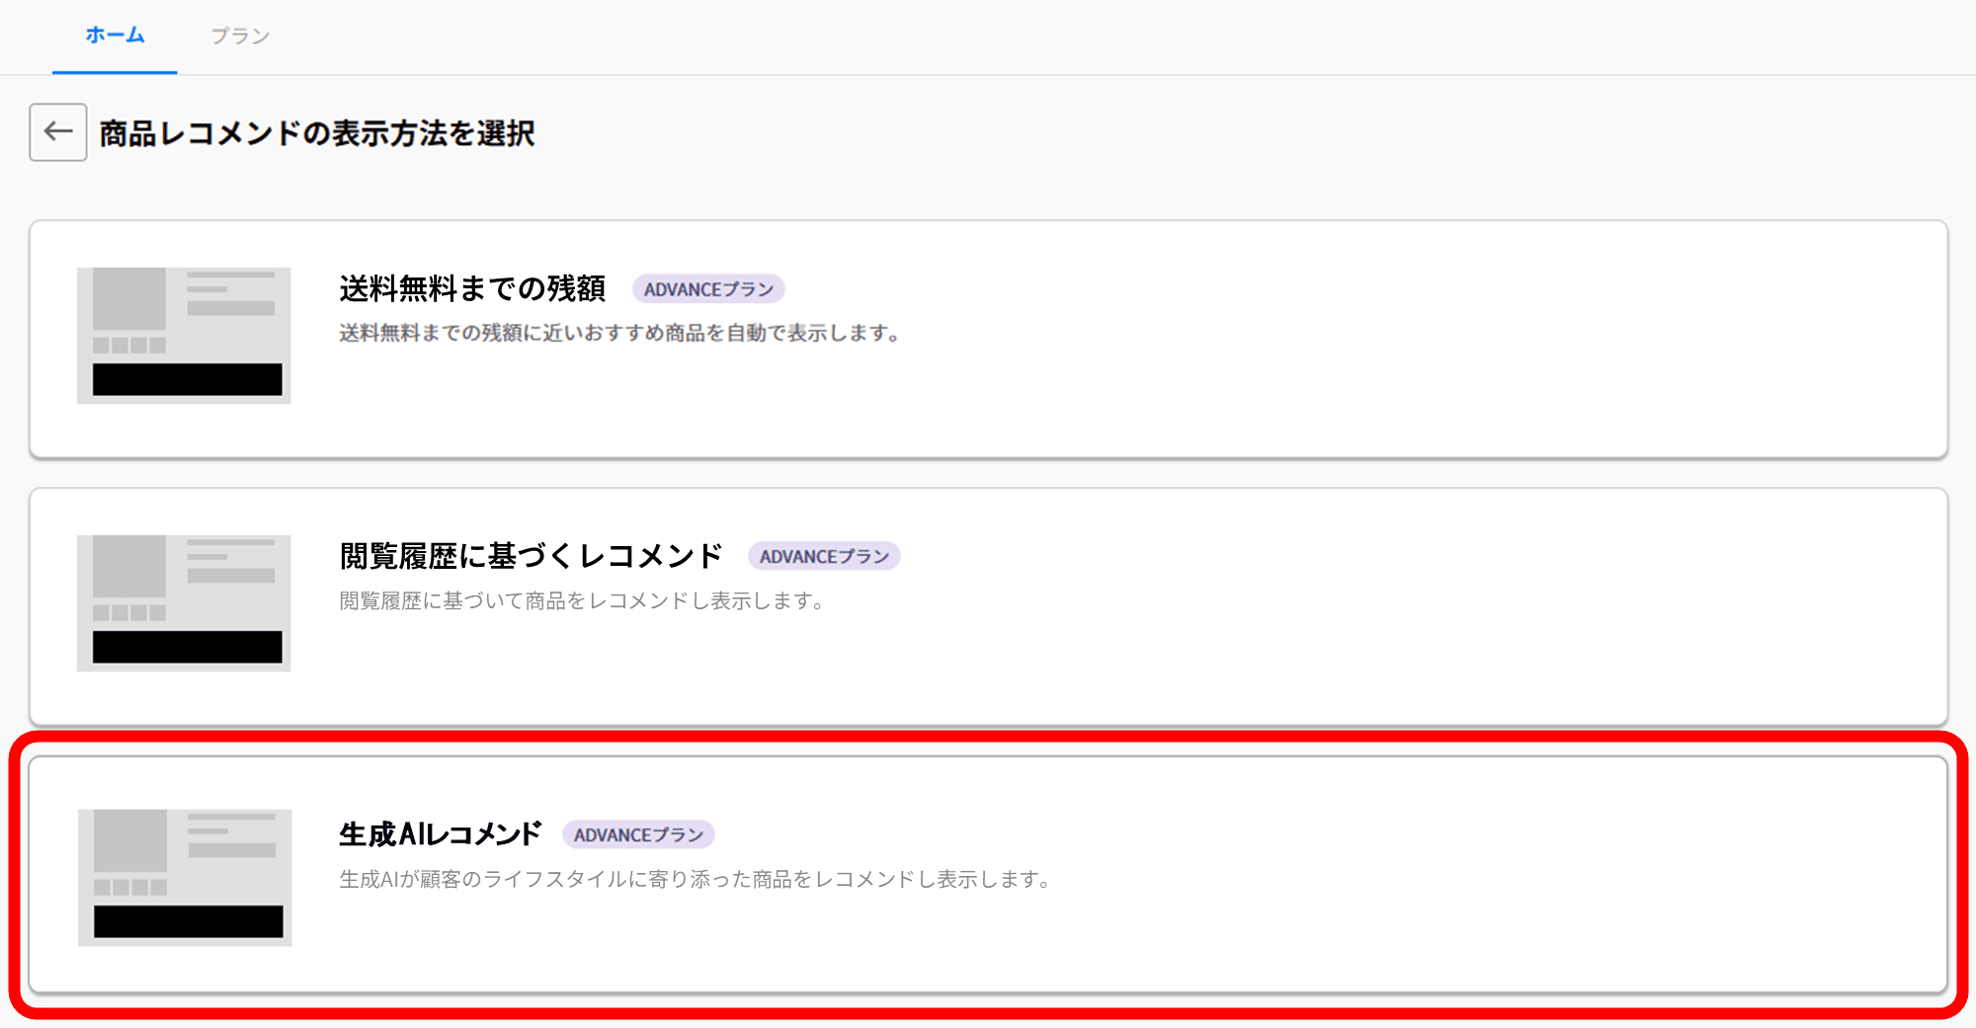Screen dimensions: 1976x1028
Task: Open the プラン tab
Action: click(240, 37)
